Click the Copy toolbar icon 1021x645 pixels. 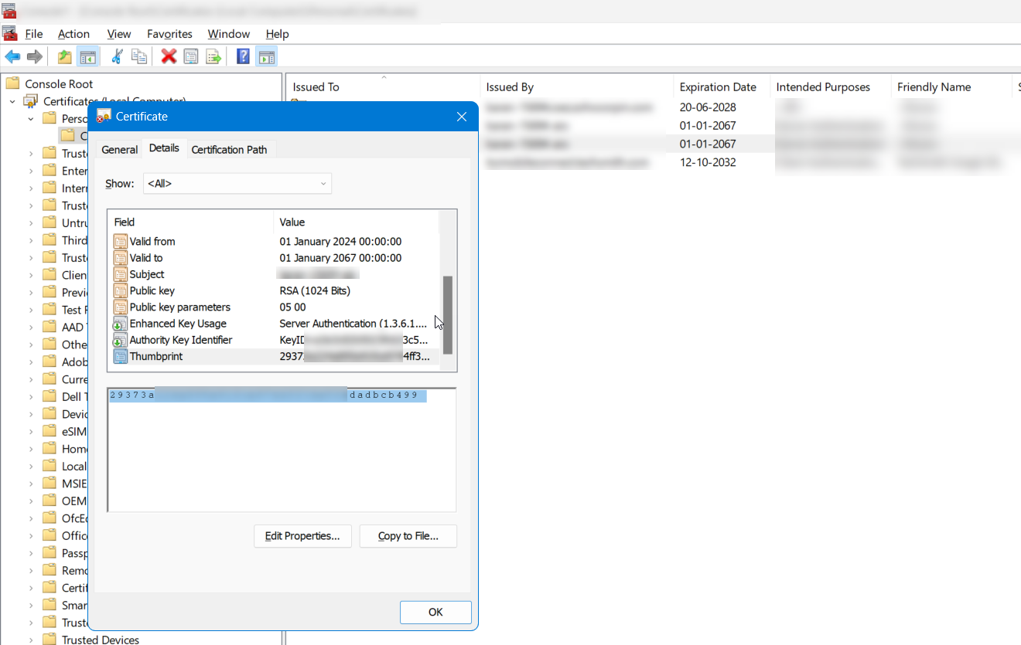[x=139, y=56]
